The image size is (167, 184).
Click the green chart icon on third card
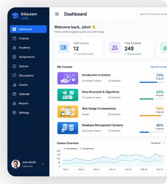pyautogui.click(x=165, y=48)
